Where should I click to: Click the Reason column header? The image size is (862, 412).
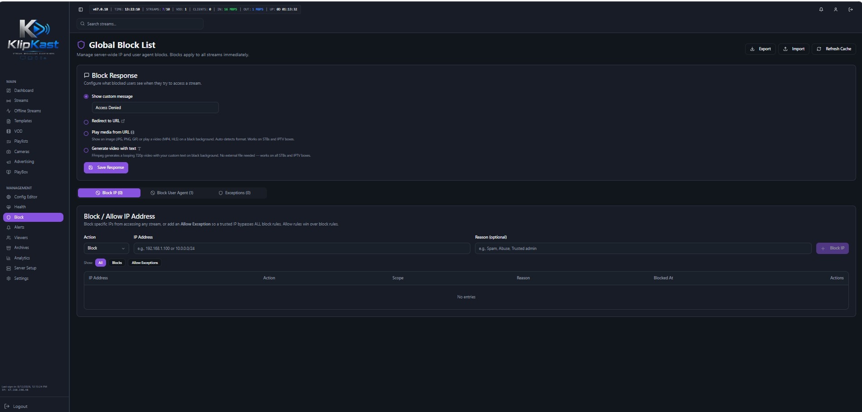tap(523, 278)
